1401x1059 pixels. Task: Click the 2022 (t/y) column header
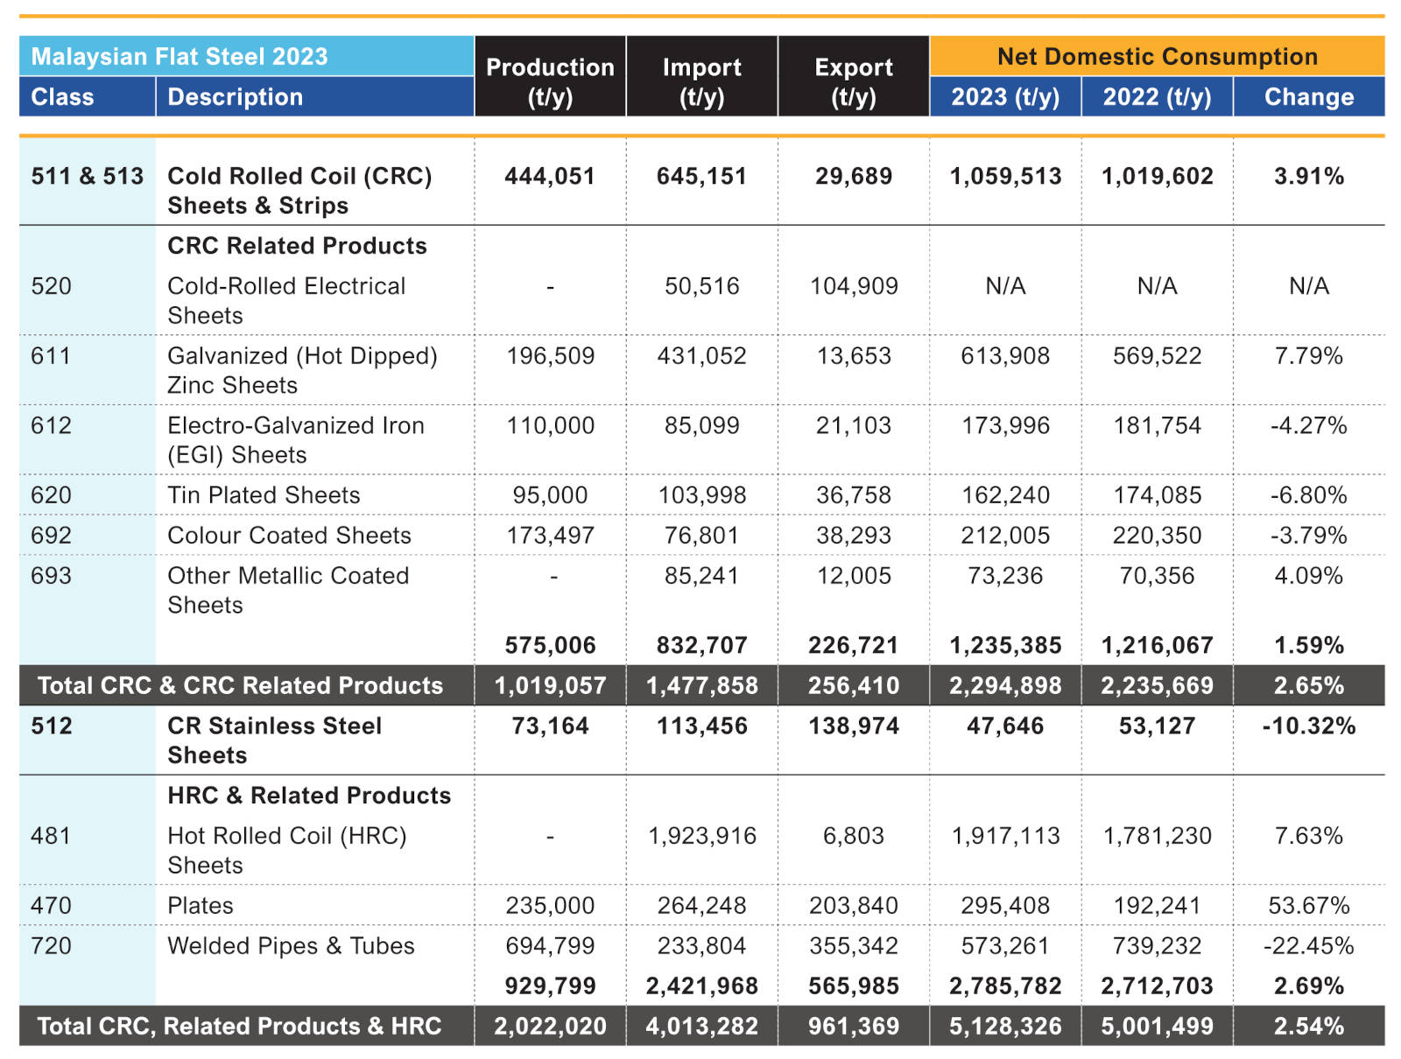[1157, 97]
